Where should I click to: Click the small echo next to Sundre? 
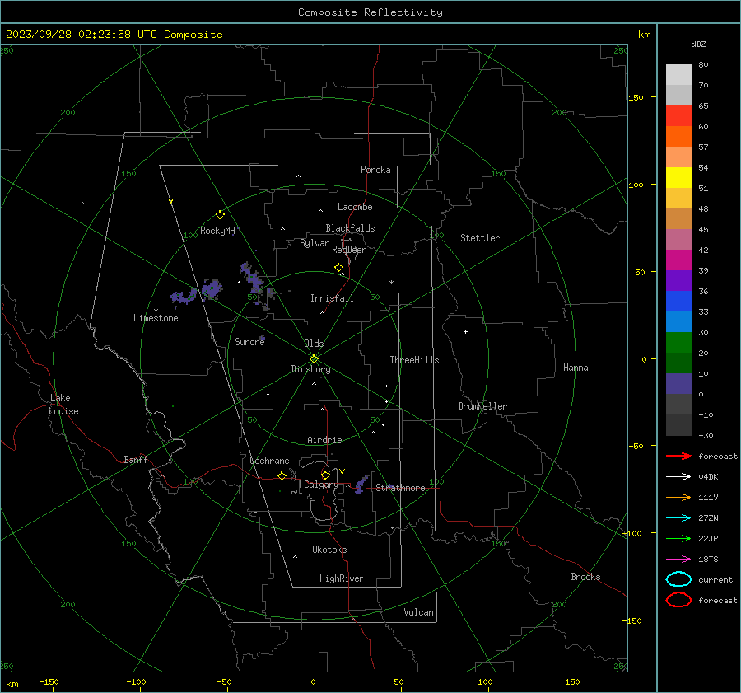263,338
